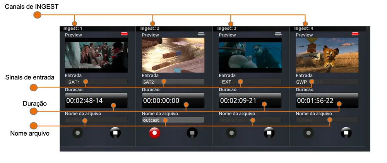Start recording on Ingest 1
Screen dimensions: 387x163
point(77,133)
